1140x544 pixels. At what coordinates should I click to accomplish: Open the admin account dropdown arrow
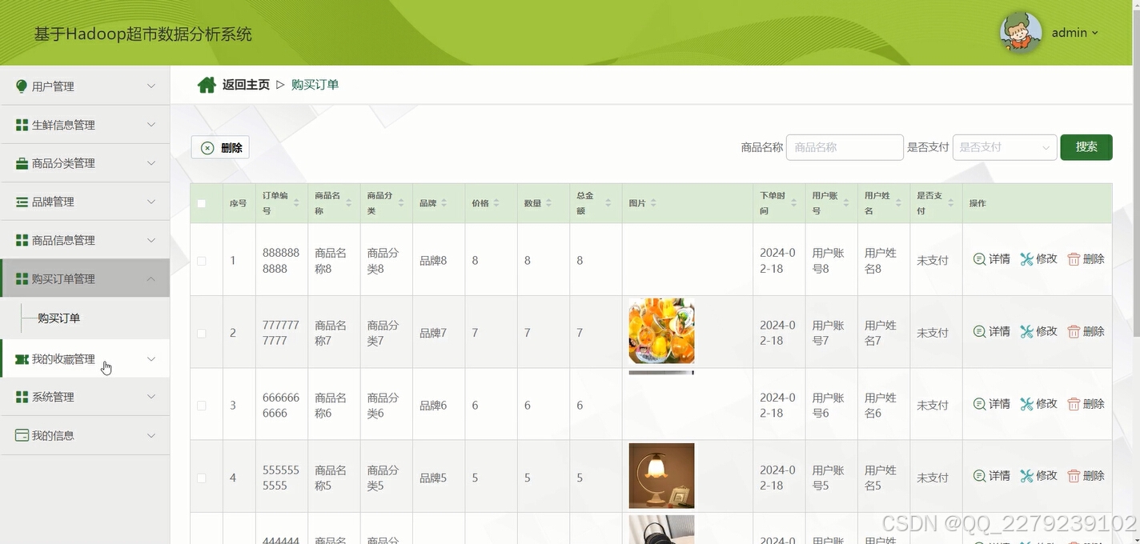point(1094,33)
